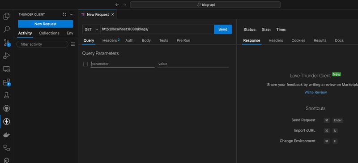This screenshot has width=358, height=163.
Task: Open Remote Explorer view
Action: point(6,69)
